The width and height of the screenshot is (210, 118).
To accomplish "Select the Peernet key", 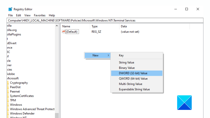I will [15, 92].
